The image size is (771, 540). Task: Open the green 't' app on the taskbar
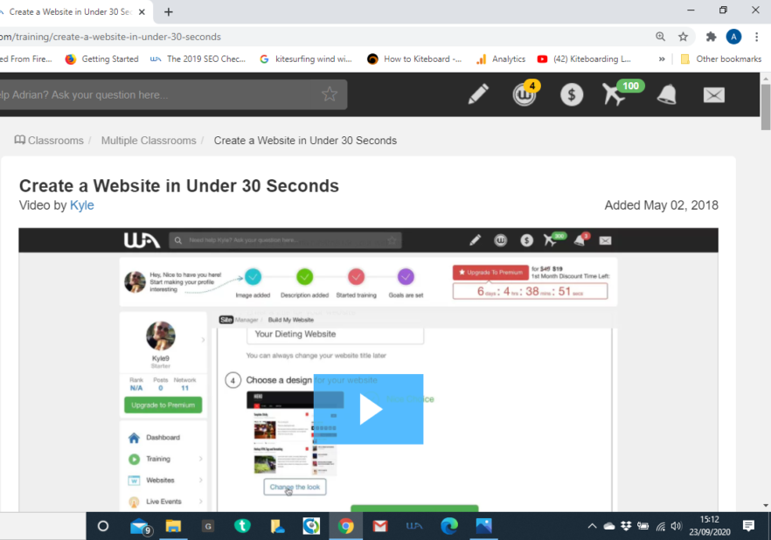pyautogui.click(x=242, y=526)
